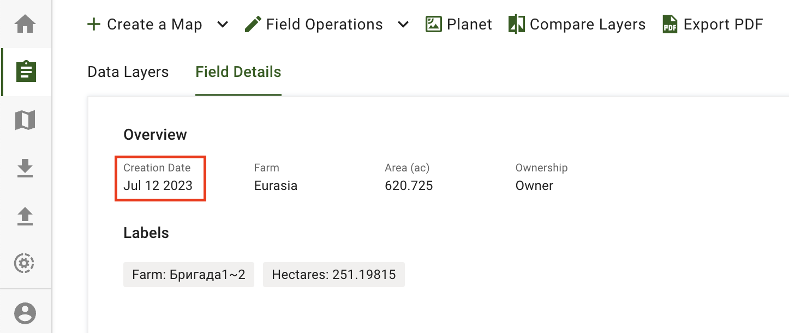Click the Hectares: 251.19815 label chip
The height and width of the screenshot is (333, 789).
click(x=333, y=275)
